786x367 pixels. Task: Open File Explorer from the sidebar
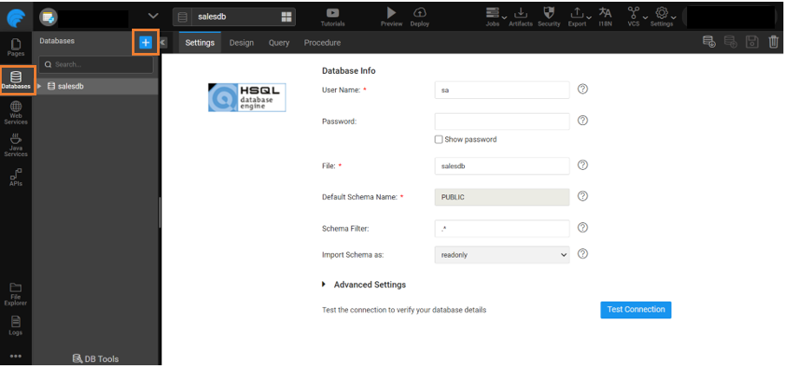(x=16, y=293)
